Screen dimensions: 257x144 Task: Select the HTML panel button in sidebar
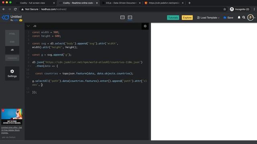point(12,34)
